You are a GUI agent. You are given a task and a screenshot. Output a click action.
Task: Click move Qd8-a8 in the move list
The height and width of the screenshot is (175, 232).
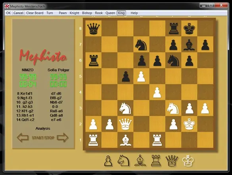coord(56,115)
